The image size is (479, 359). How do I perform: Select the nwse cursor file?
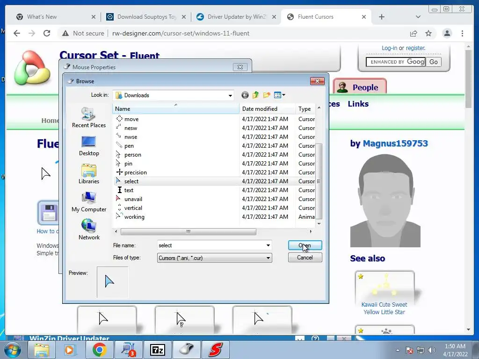click(x=131, y=137)
